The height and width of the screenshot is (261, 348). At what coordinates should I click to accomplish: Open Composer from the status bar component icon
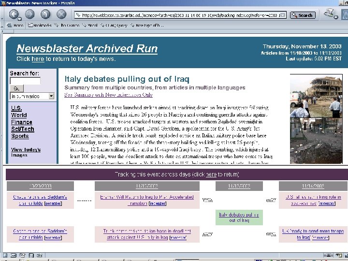22,255
